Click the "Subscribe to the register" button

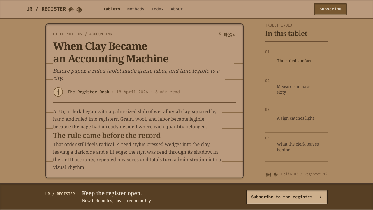pos(287,197)
